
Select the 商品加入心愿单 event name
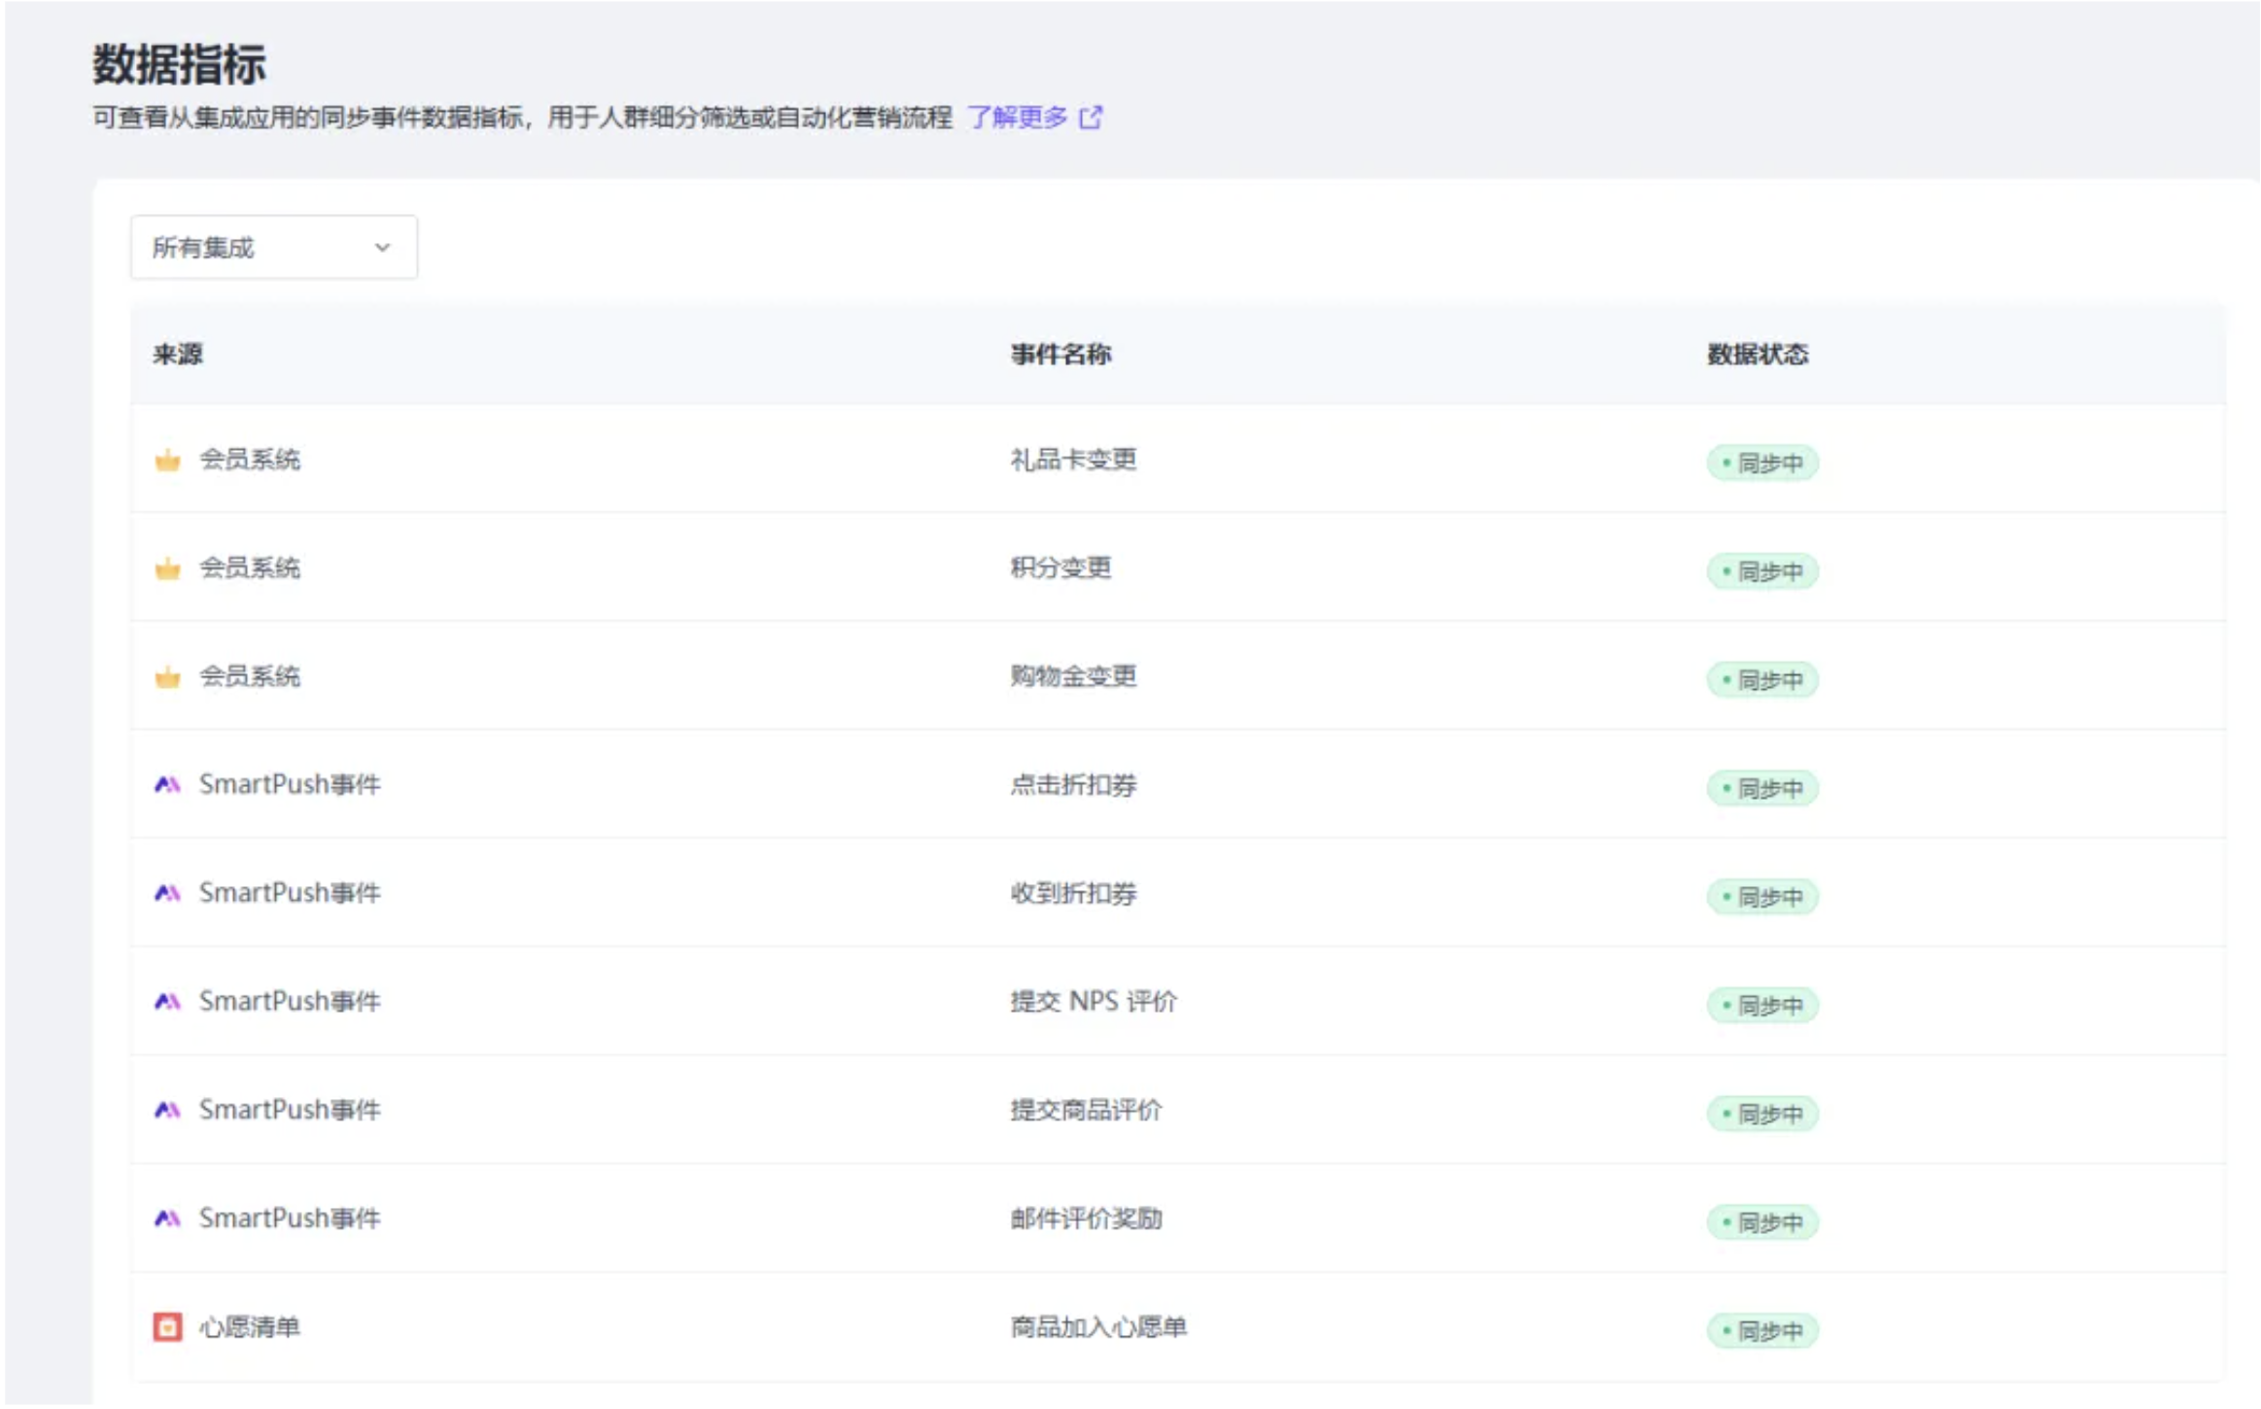click(x=1098, y=1327)
